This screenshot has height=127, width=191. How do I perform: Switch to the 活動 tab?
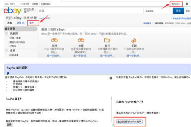[9, 23]
